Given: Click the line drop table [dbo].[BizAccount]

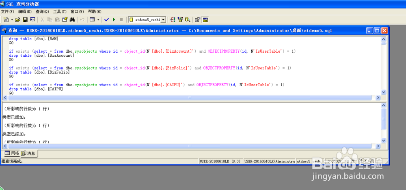Looking at the screenshot, I should pos(41,56).
